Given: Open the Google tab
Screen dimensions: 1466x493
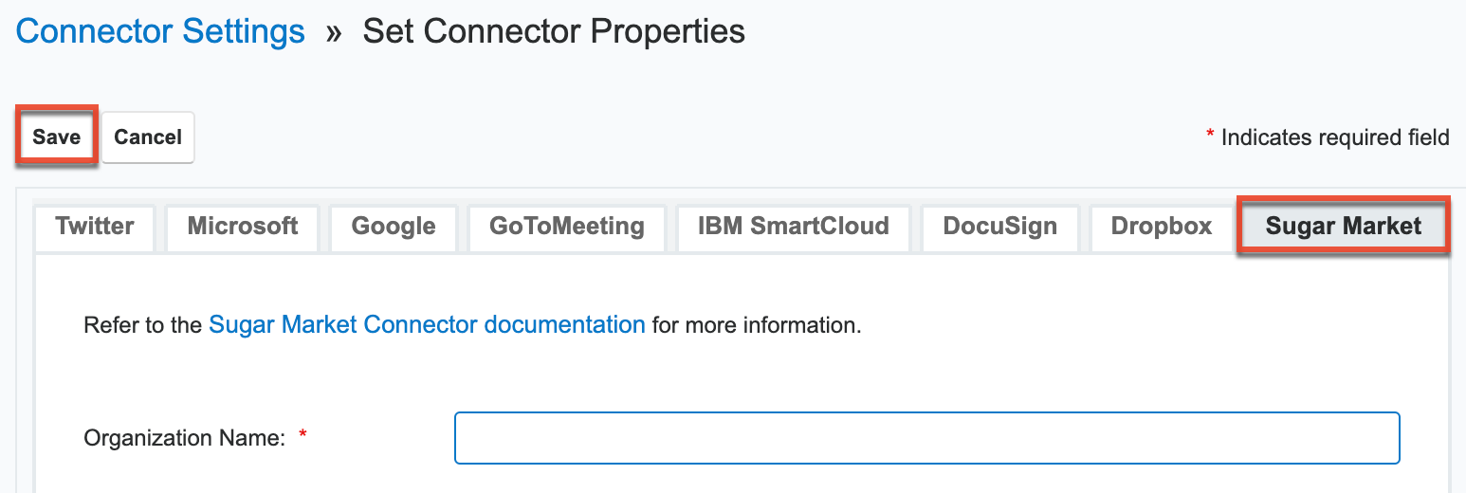Looking at the screenshot, I should pos(394,227).
